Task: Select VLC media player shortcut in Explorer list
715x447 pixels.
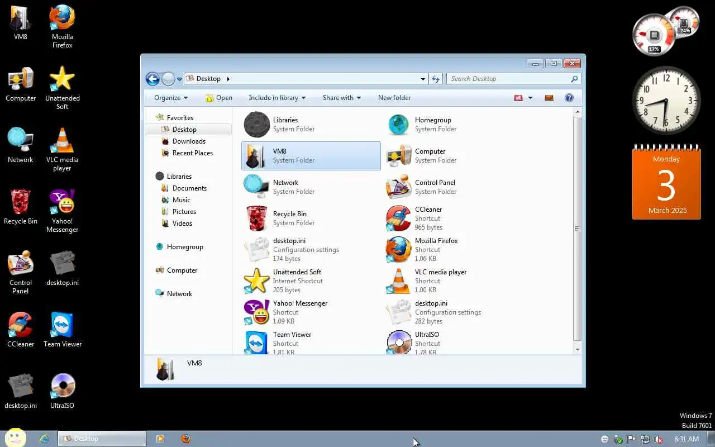Action: [452, 281]
